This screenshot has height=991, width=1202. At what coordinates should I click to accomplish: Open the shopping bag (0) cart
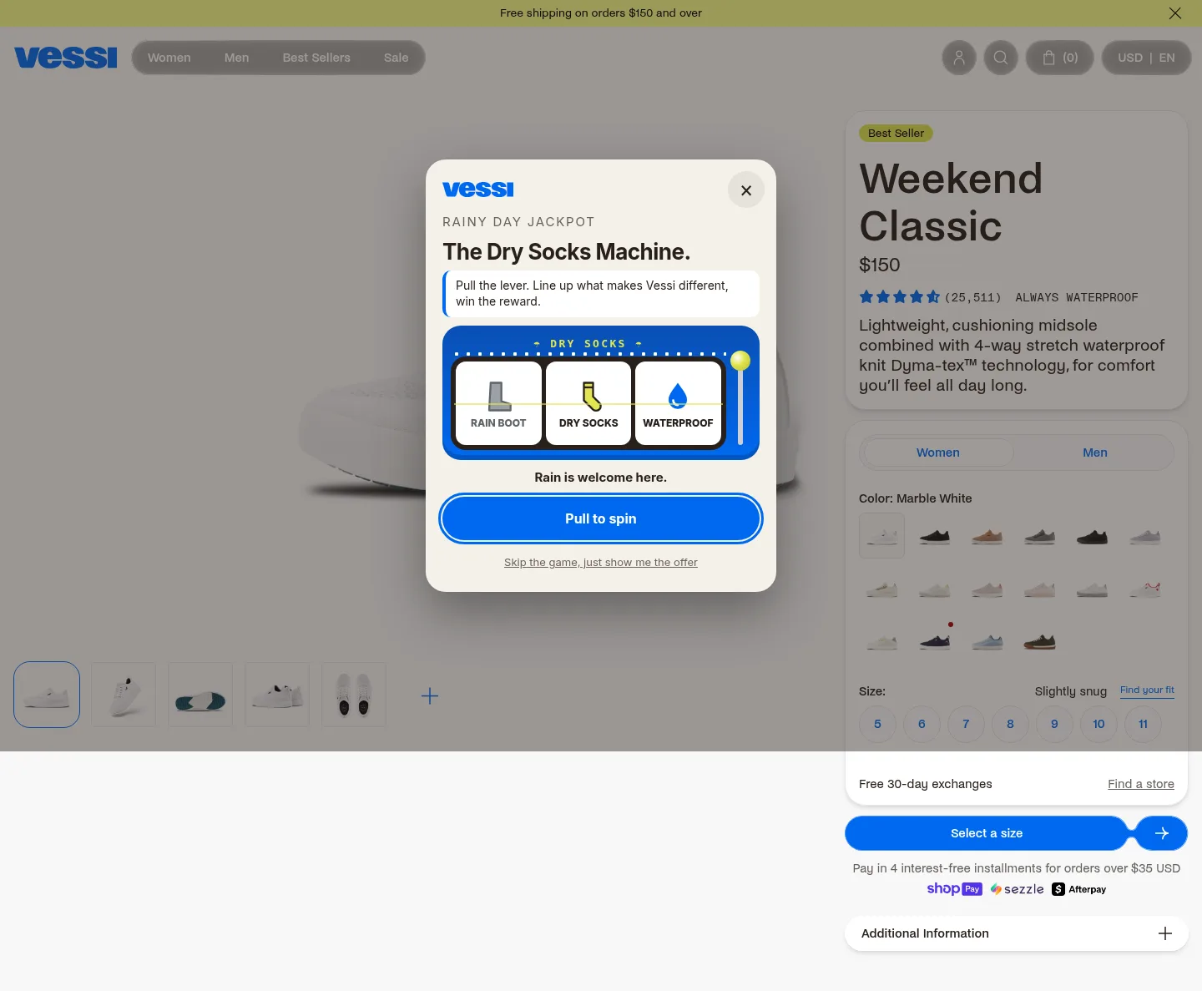coord(1060,58)
